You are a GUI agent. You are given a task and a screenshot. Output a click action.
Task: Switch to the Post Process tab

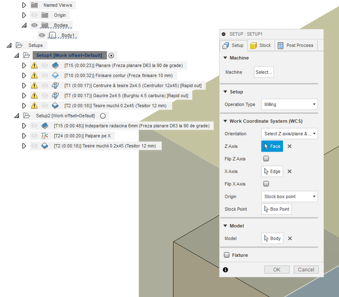(296, 45)
